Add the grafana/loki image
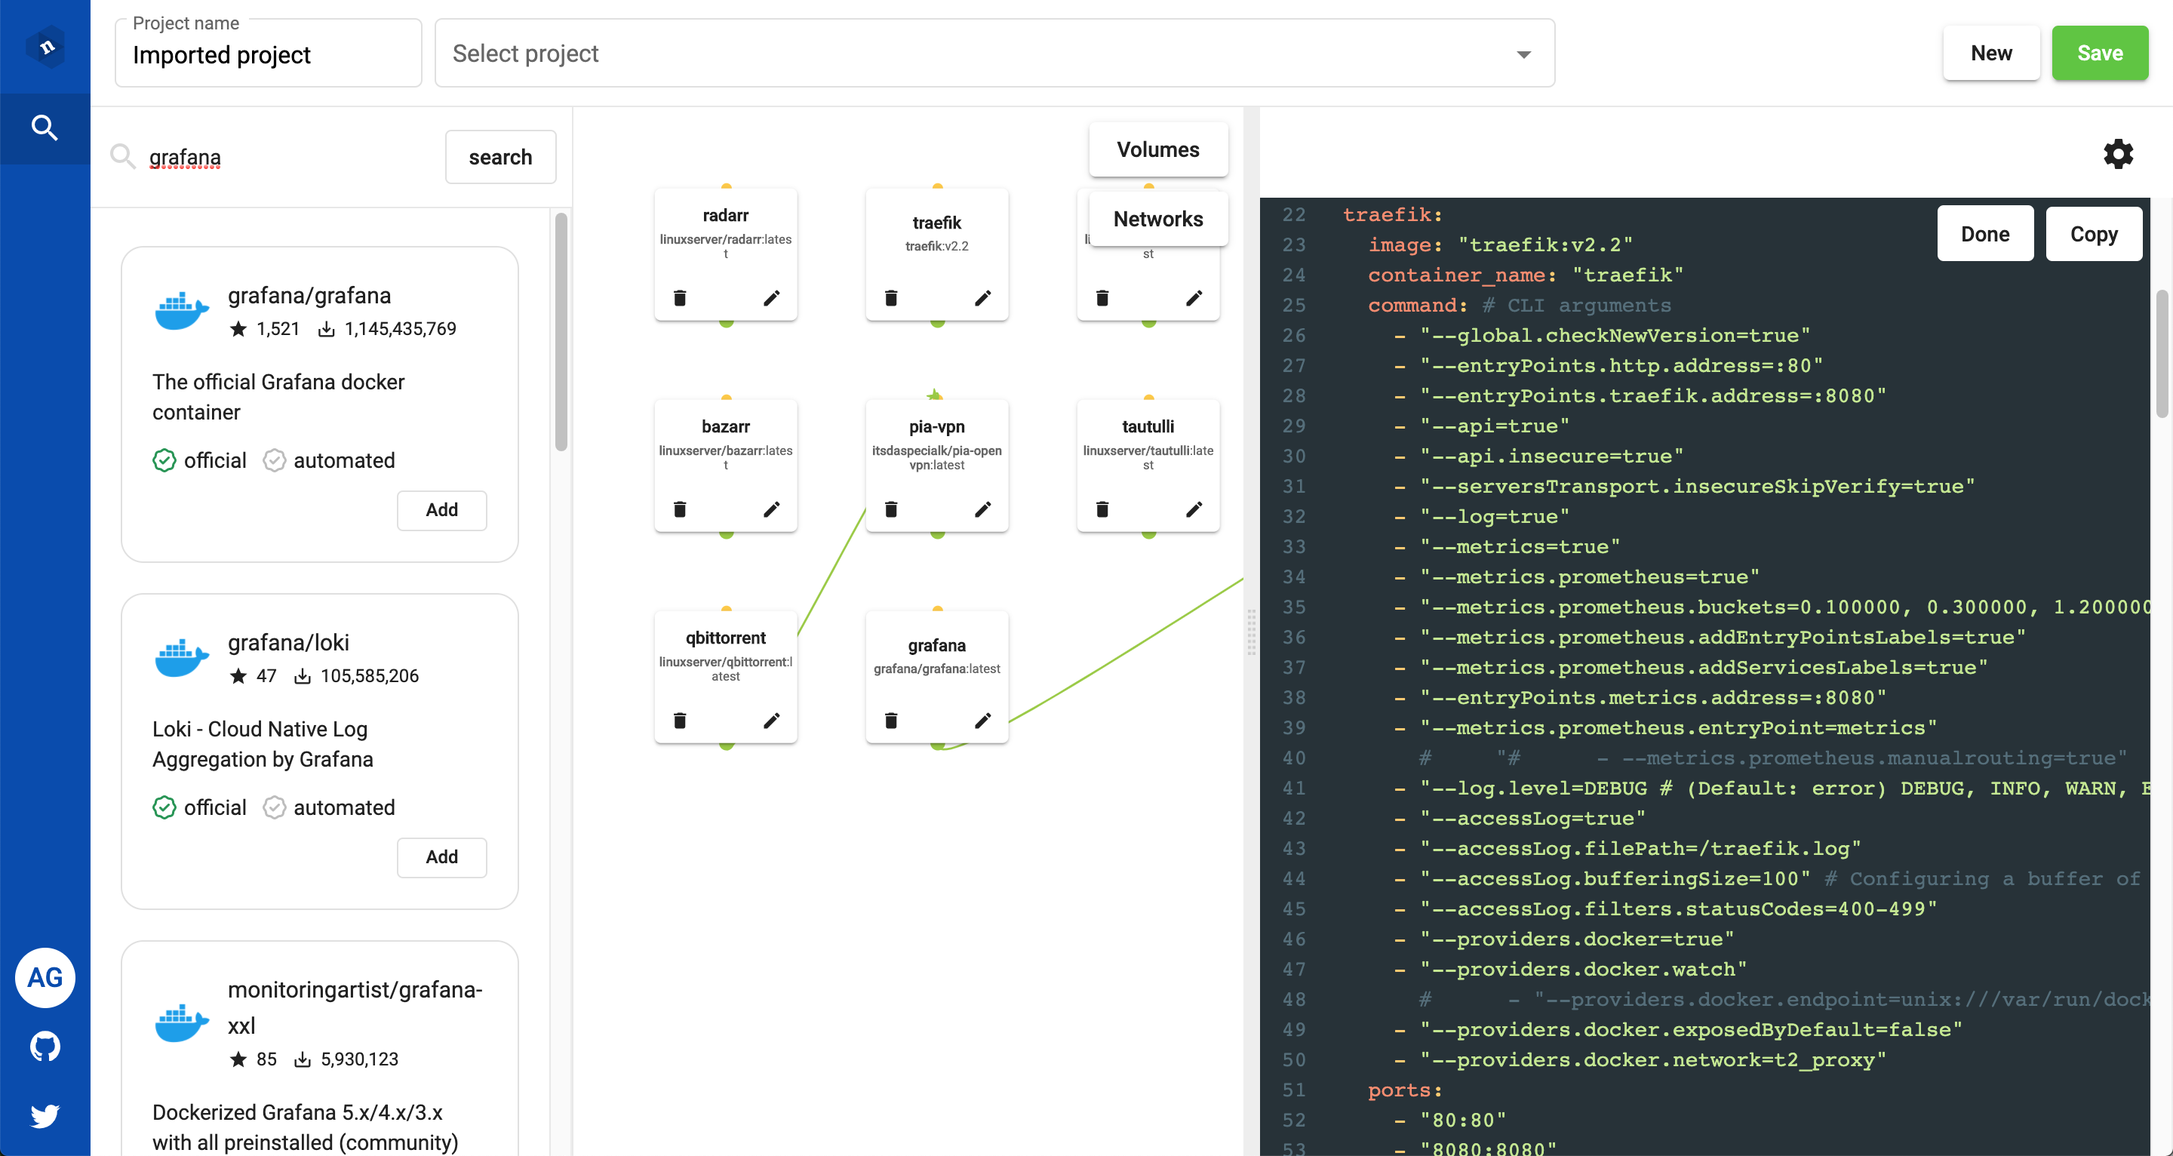 pos(441,856)
